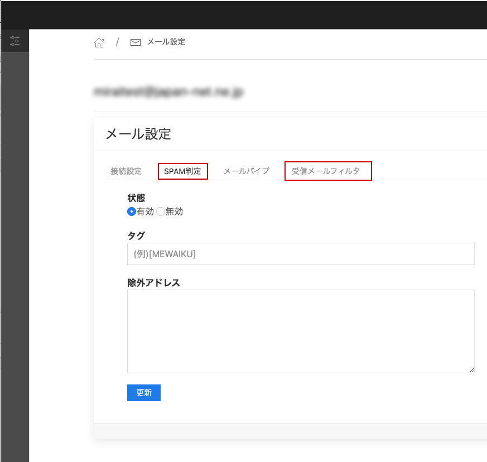Go to home via house icon
The width and height of the screenshot is (487, 462).
(x=99, y=42)
